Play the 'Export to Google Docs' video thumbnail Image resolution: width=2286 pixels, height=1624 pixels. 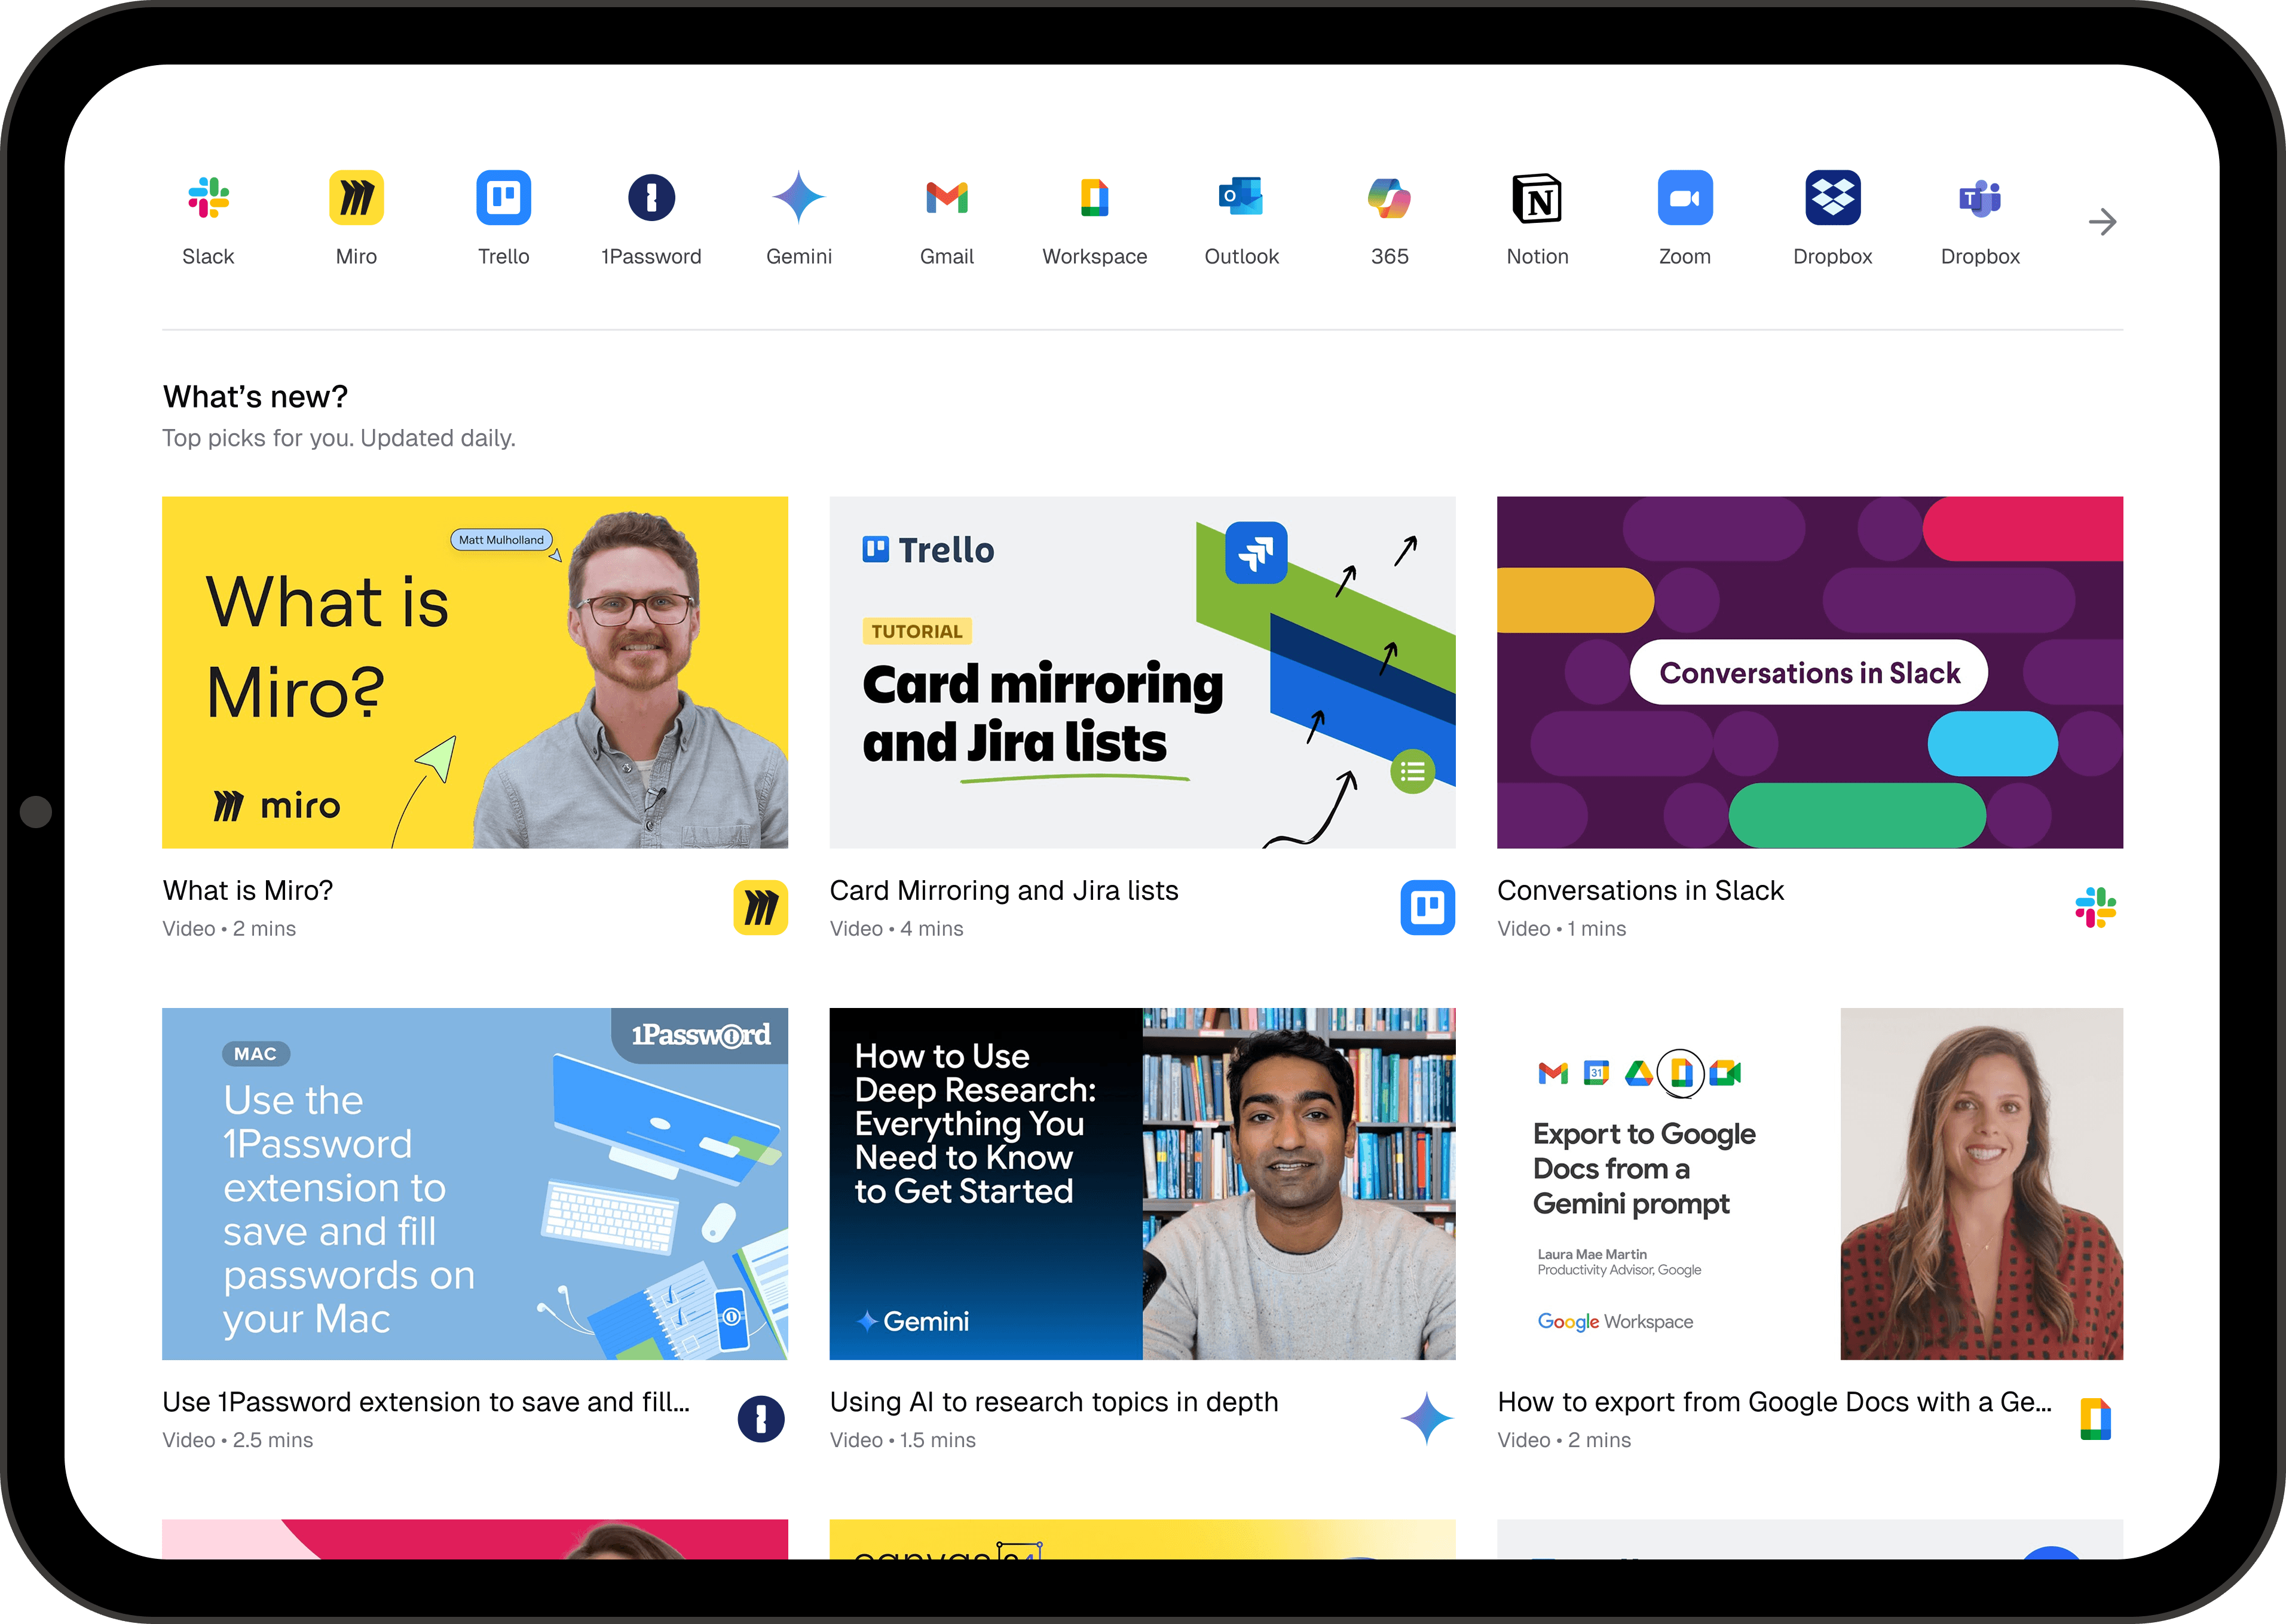click(1810, 1184)
